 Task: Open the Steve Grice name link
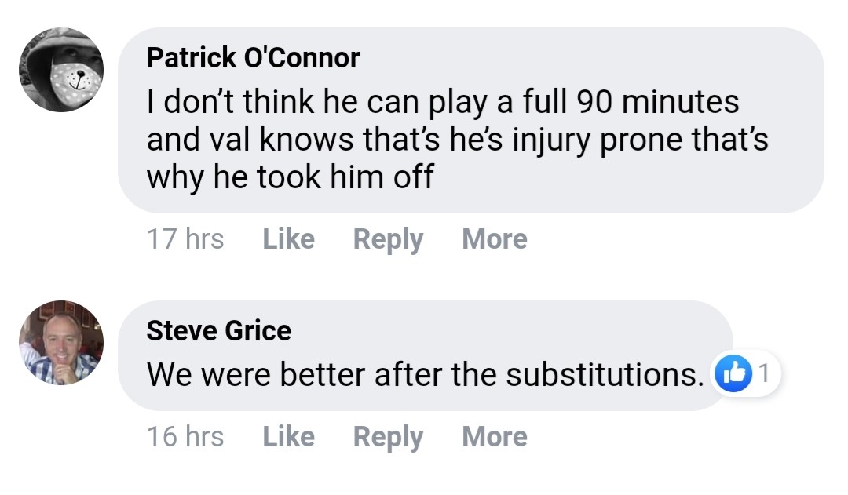pyautogui.click(x=218, y=330)
